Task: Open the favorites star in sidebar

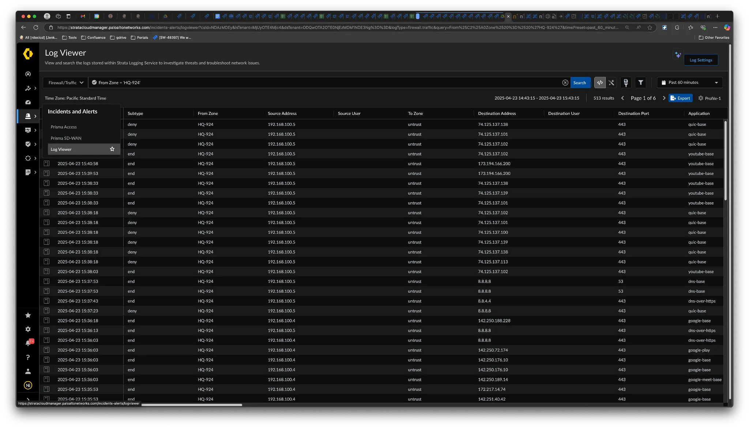Action: (28, 315)
